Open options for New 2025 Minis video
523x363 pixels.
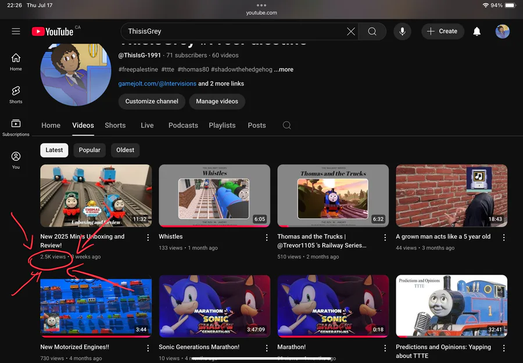pyautogui.click(x=148, y=238)
